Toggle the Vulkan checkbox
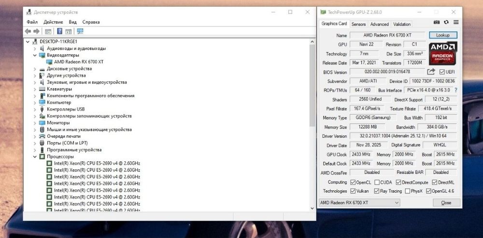The image size is (483, 238). click(x=353, y=191)
